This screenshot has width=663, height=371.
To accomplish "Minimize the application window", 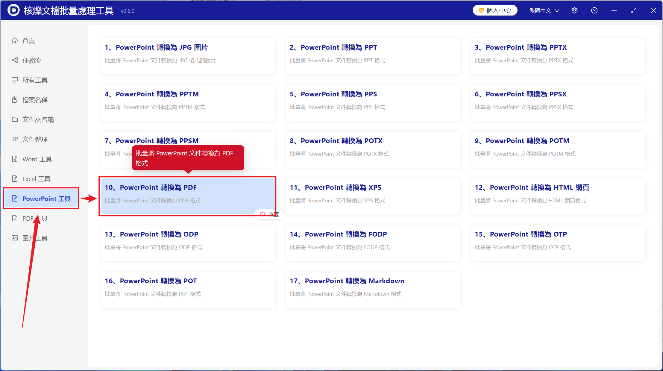I will [614, 10].
